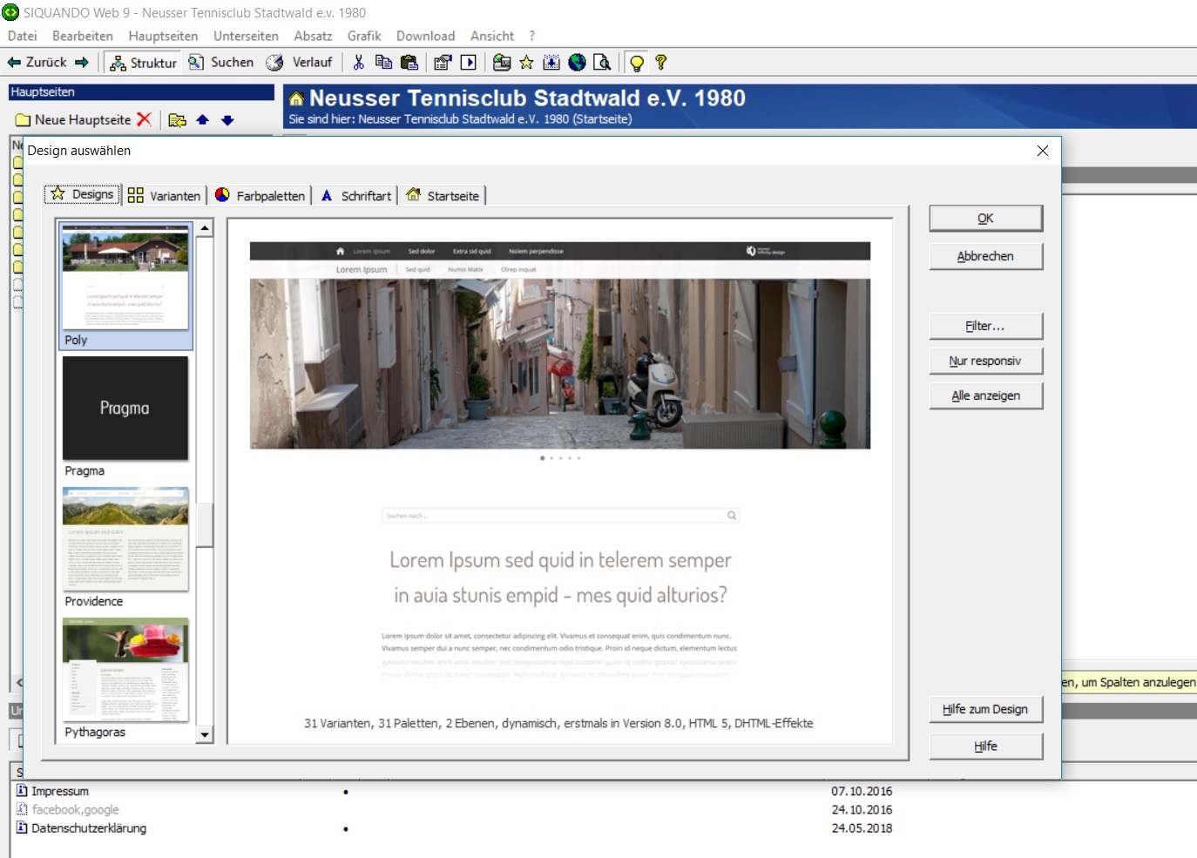The width and height of the screenshot is (1197, 858).
Task: Open the Struktur view
Action: [x=144, y=63]
